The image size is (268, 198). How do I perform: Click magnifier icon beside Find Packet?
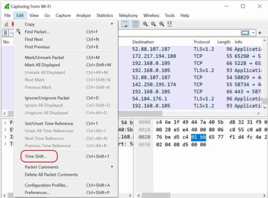click(x=19, y=31)
